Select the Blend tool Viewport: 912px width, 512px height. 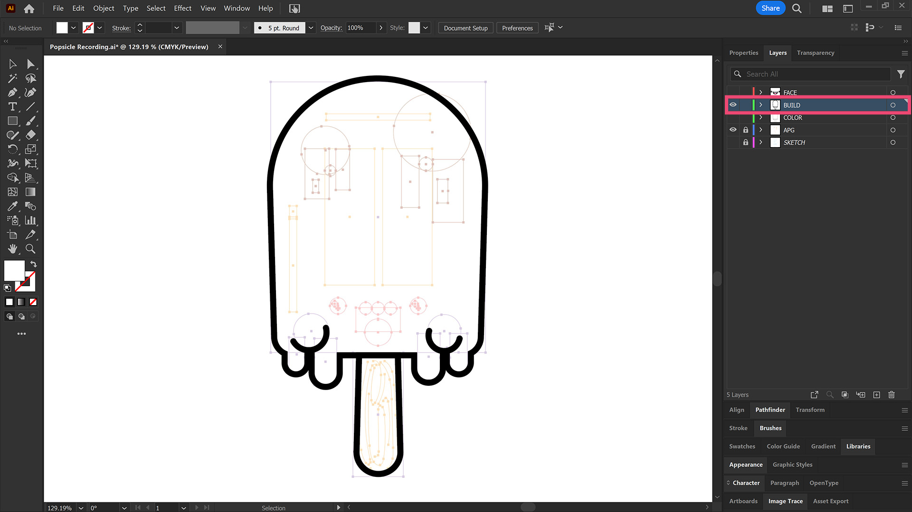pyautogui.click(x=30, y=206)
